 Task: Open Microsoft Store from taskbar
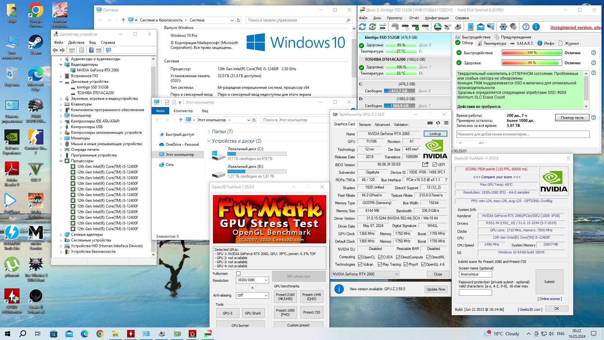(53, 334)
